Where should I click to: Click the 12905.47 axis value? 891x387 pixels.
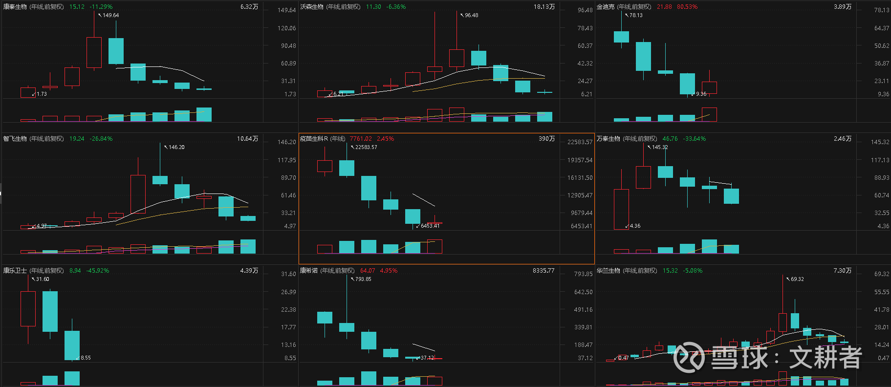[580, 195]
